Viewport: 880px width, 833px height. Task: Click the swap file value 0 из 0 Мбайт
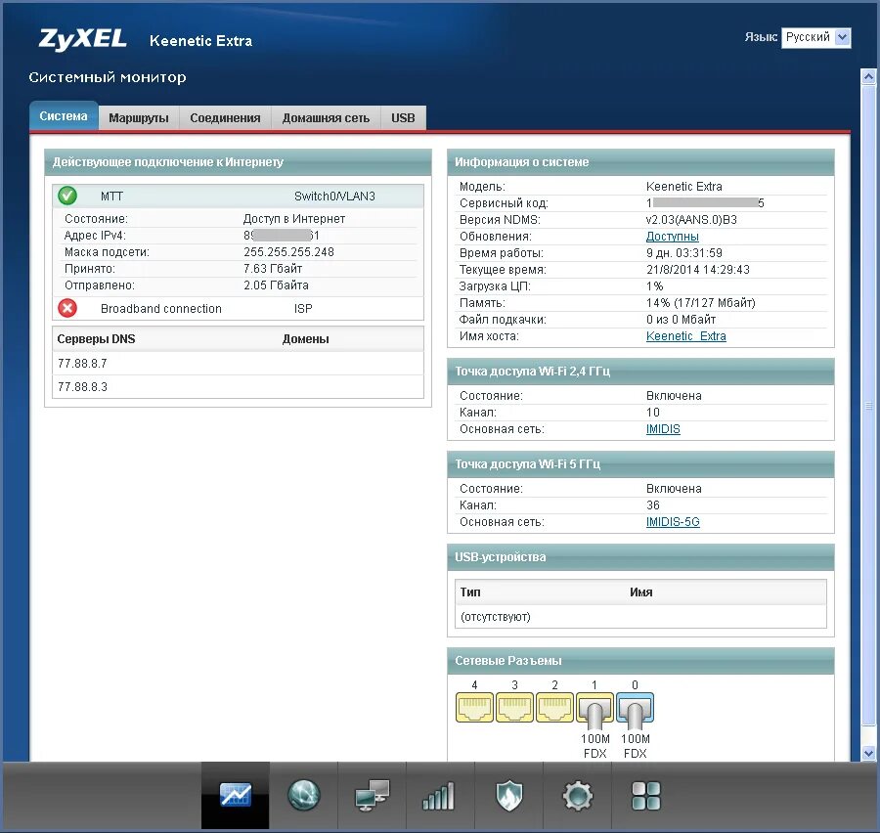click(x=681, y=320)
